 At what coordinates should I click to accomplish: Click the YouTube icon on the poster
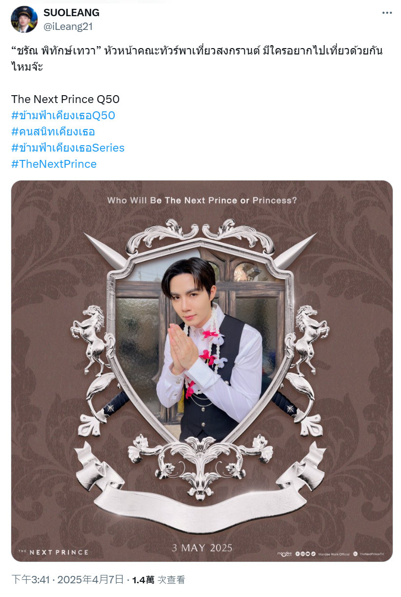pos(308,554)
